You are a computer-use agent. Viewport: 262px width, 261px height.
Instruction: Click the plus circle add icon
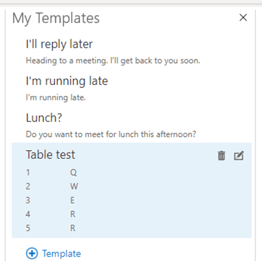click(x=32, y=253)
